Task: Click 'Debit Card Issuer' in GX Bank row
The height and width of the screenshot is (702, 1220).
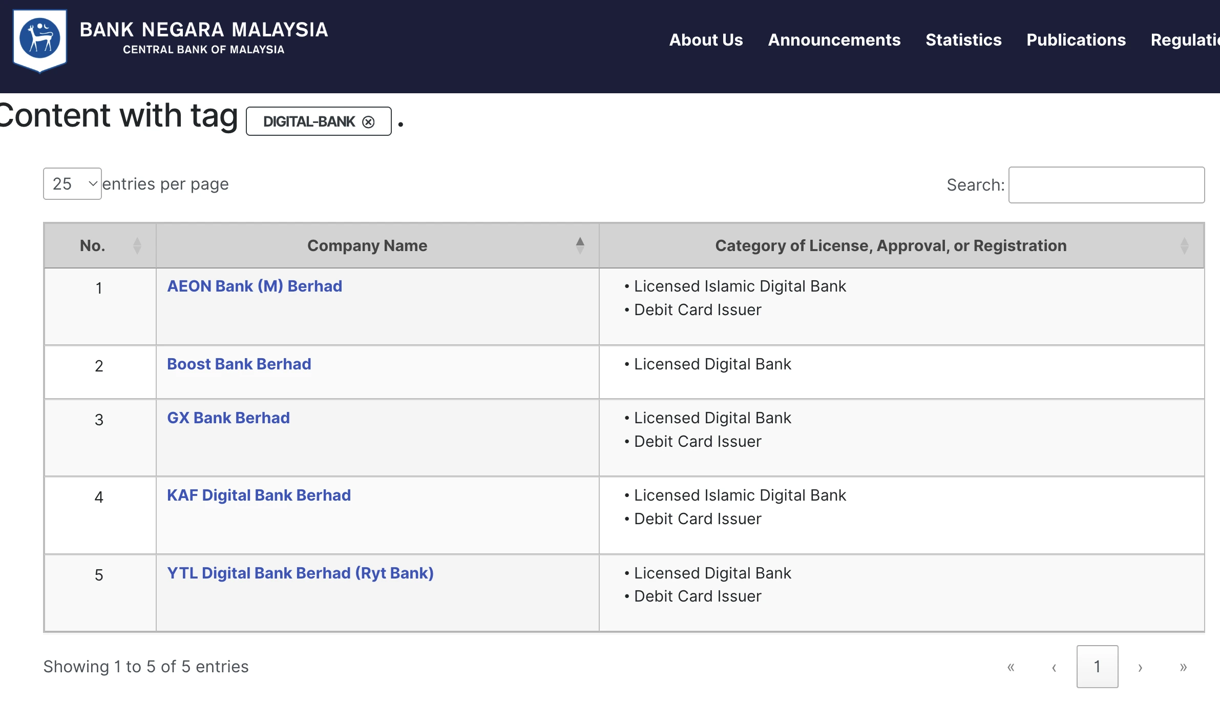Action: (698, 441)
